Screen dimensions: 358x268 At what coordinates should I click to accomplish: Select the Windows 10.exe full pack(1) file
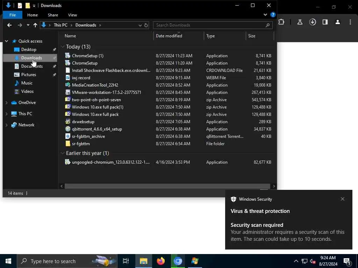98,107
